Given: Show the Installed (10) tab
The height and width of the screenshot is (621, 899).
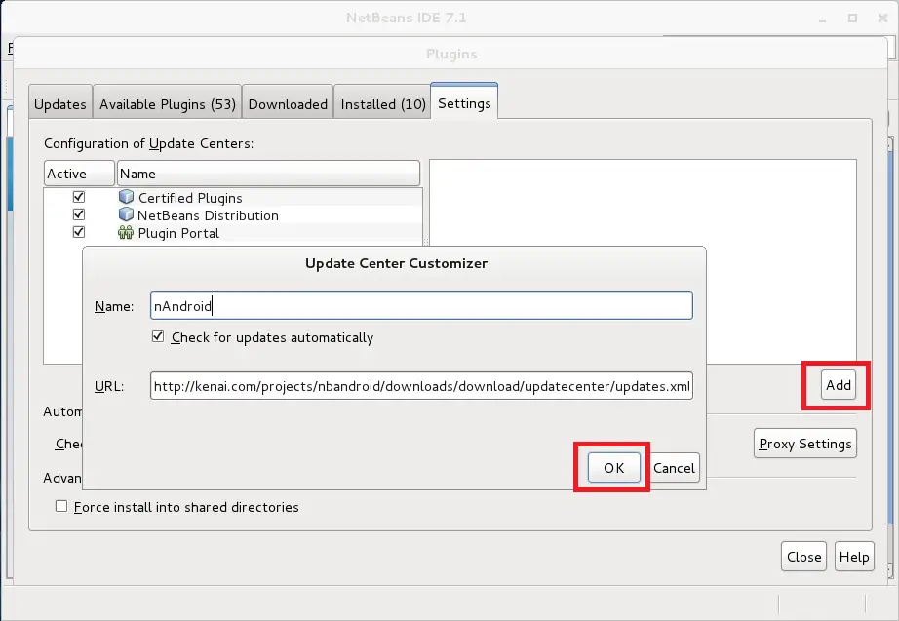Looking at the screenshot, I should point(383,103).
